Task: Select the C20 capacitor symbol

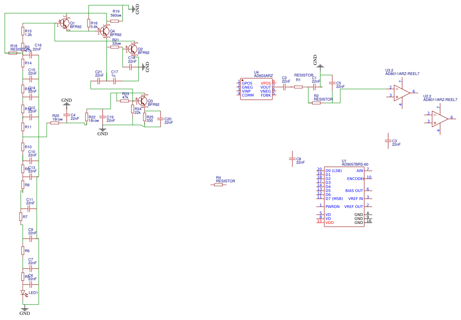Action: [x=160, y=119]
